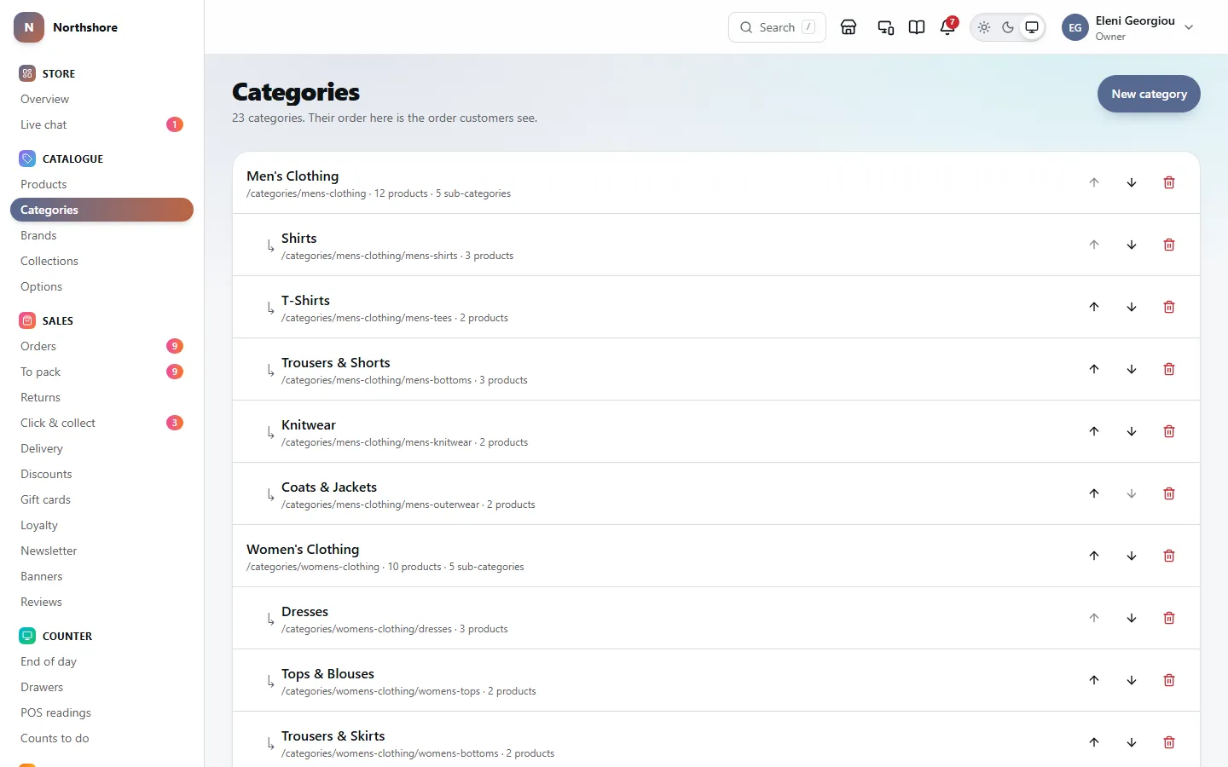
Task: Click the Knitwear category name
Action: [x=309, y=424]
